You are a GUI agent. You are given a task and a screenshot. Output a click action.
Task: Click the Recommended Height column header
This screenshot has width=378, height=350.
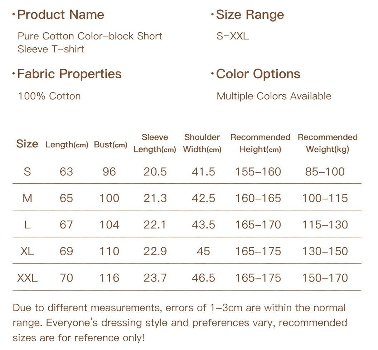260,143
